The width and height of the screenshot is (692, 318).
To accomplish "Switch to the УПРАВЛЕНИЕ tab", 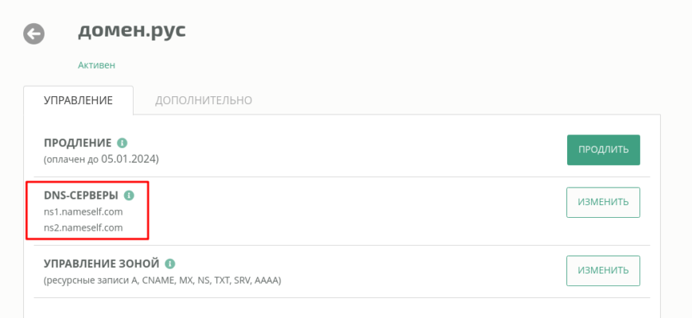I will (x=78, y=100).
